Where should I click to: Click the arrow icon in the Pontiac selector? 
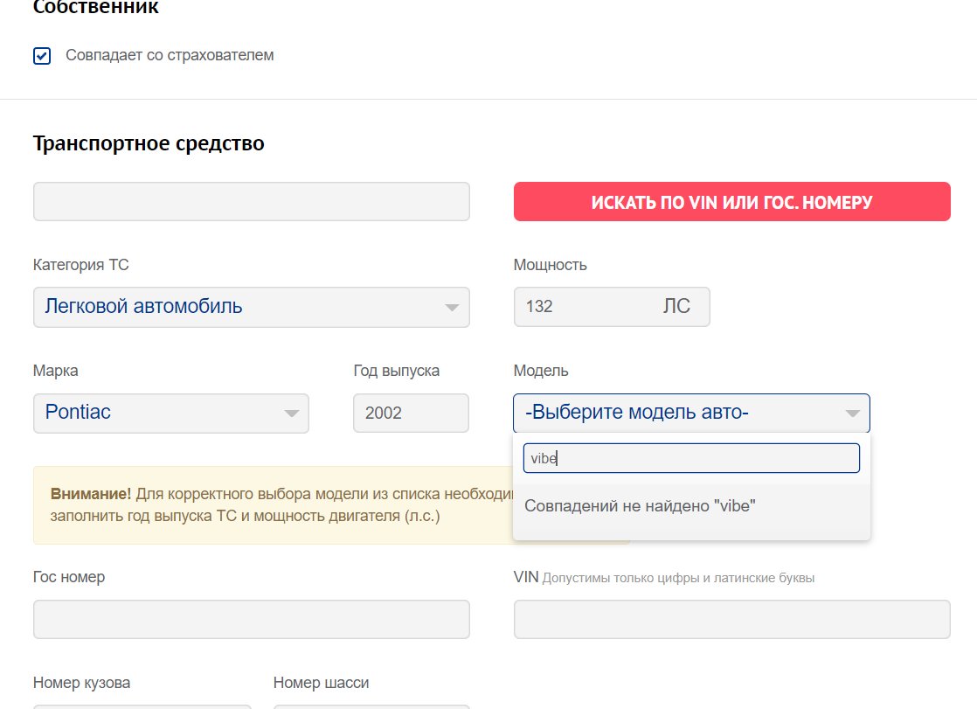[291, 414]
